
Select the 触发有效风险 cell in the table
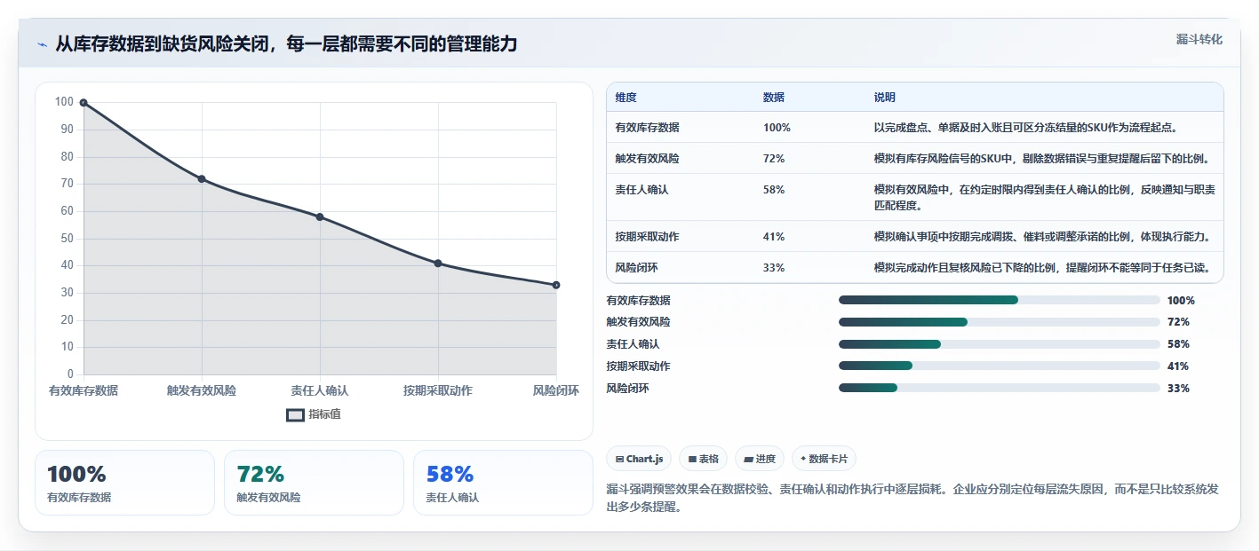click(647, 159)
